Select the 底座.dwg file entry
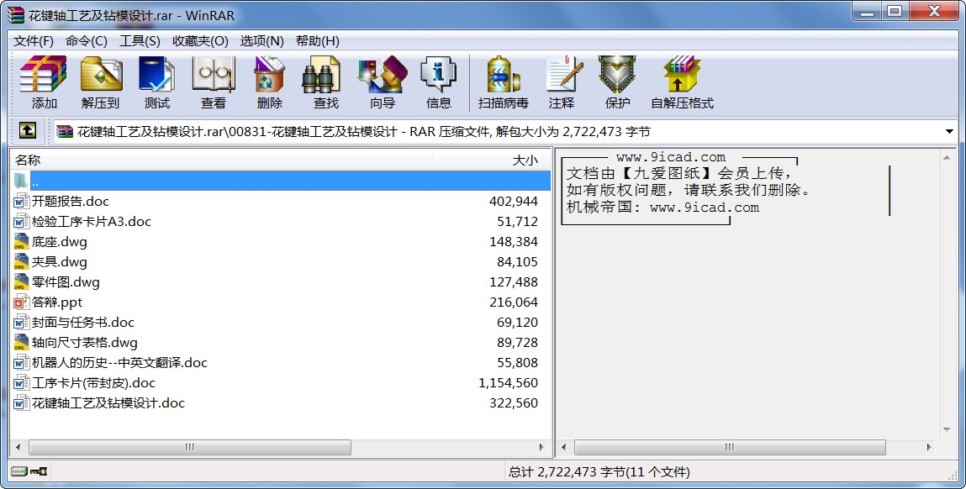This screenshot has width=966, height=489. [59, 242]
